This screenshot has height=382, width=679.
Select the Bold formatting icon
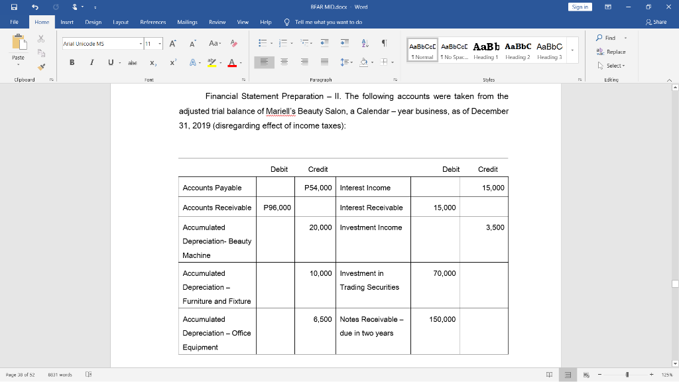tap(72, 62)
